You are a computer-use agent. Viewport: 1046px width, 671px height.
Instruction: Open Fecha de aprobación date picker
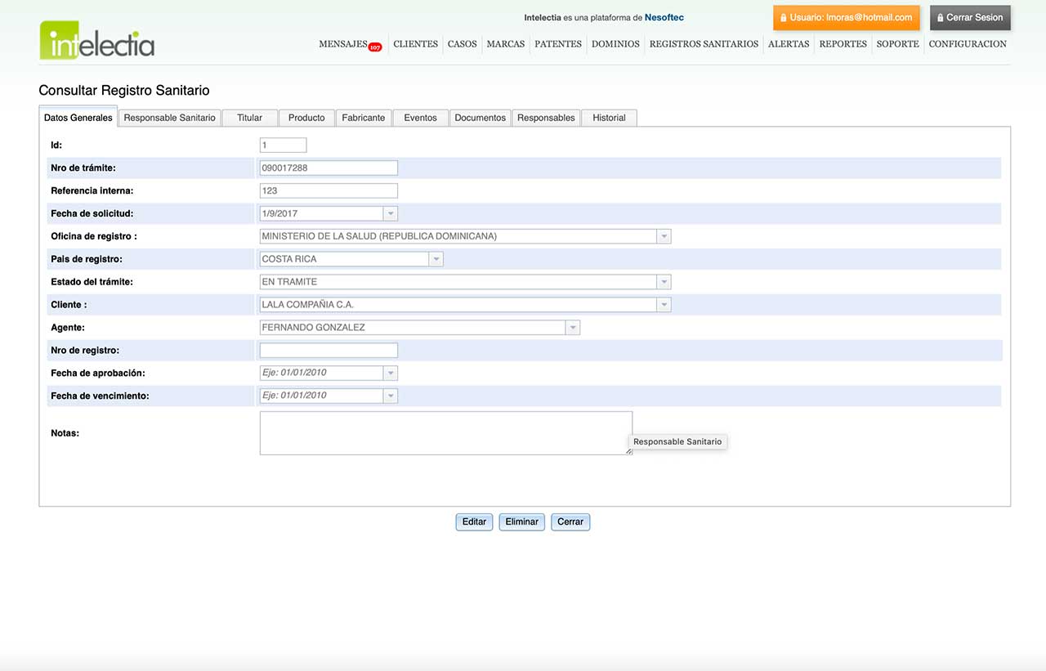pos(391,373)
